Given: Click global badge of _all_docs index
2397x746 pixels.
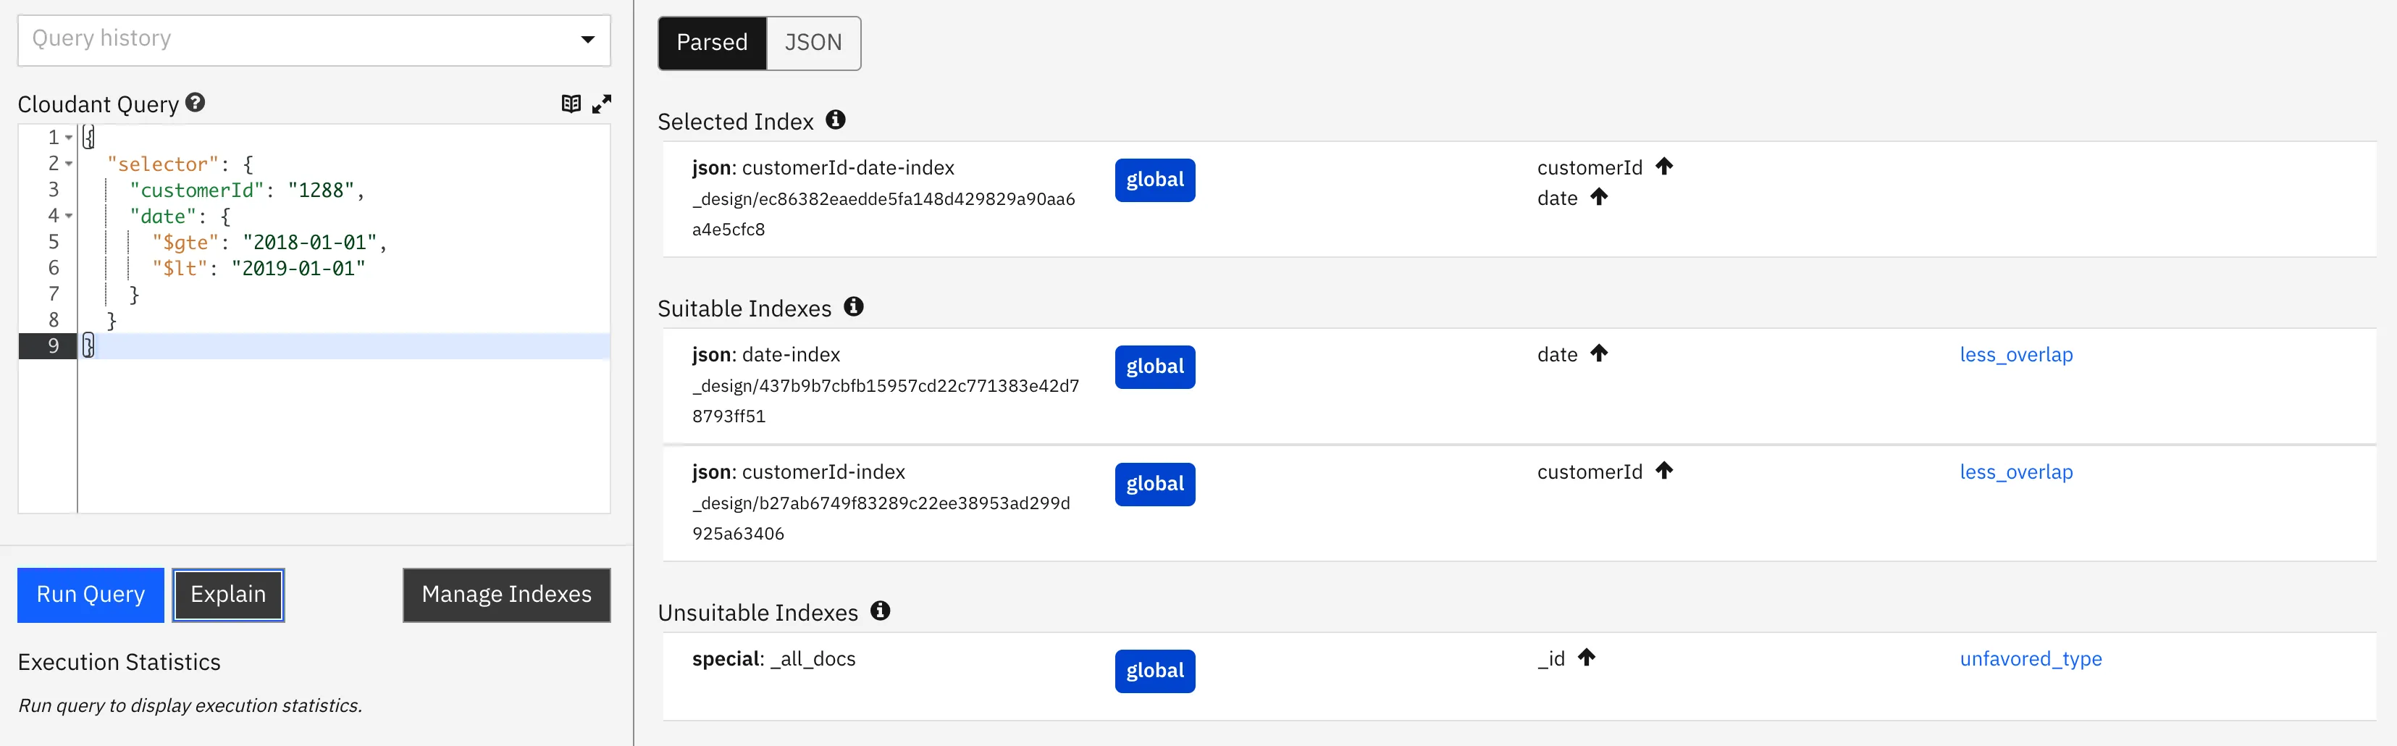Looking at the screenshot, I should pyautogui.click(x=1155, y=671).
